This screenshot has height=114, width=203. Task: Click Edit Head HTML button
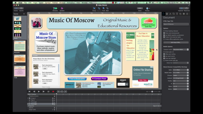[x=176, y=42]
